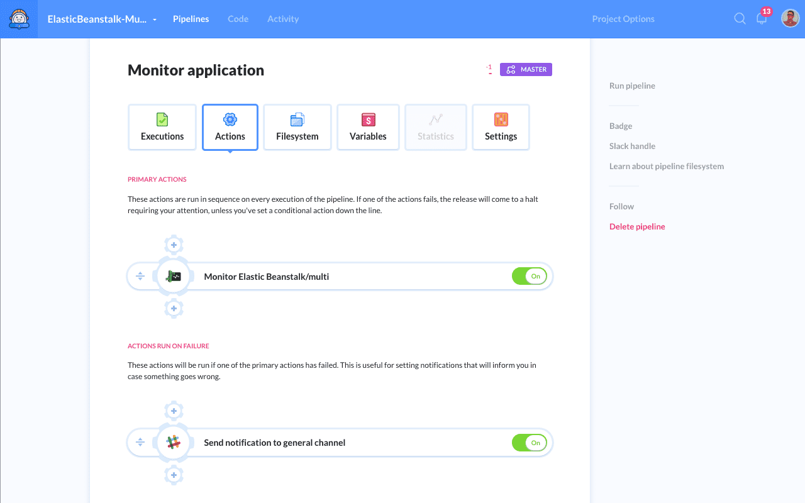Add action above Send notification action
This screenshot has height=503, width=805.
174,411
